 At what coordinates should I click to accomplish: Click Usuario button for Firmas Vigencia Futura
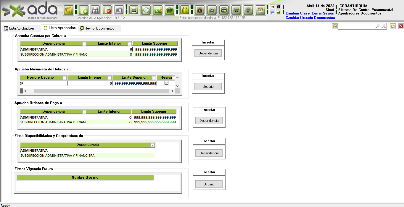point(209,184)
